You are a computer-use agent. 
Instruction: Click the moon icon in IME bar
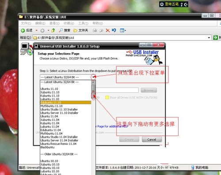pos(186,4)
